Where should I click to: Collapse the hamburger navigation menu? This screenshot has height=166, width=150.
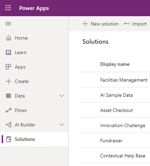(8, 24)
